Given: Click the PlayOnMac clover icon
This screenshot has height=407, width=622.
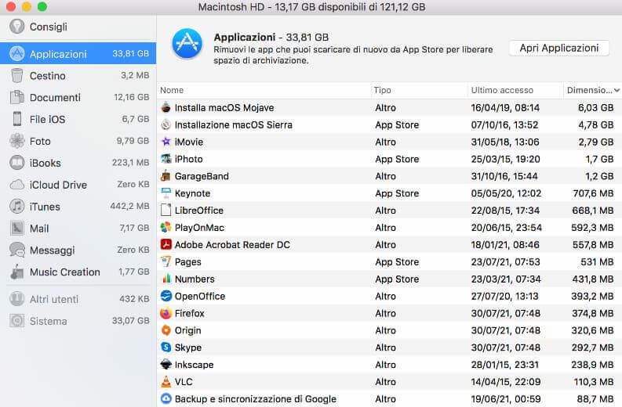Looking at the screenshot, I should coord(166,227).
